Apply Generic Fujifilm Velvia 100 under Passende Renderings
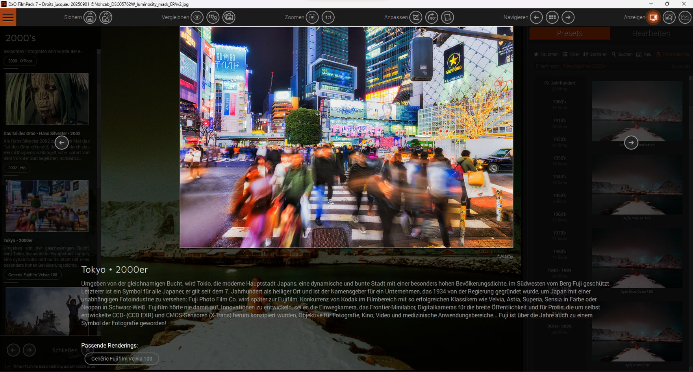 [122, 359]
